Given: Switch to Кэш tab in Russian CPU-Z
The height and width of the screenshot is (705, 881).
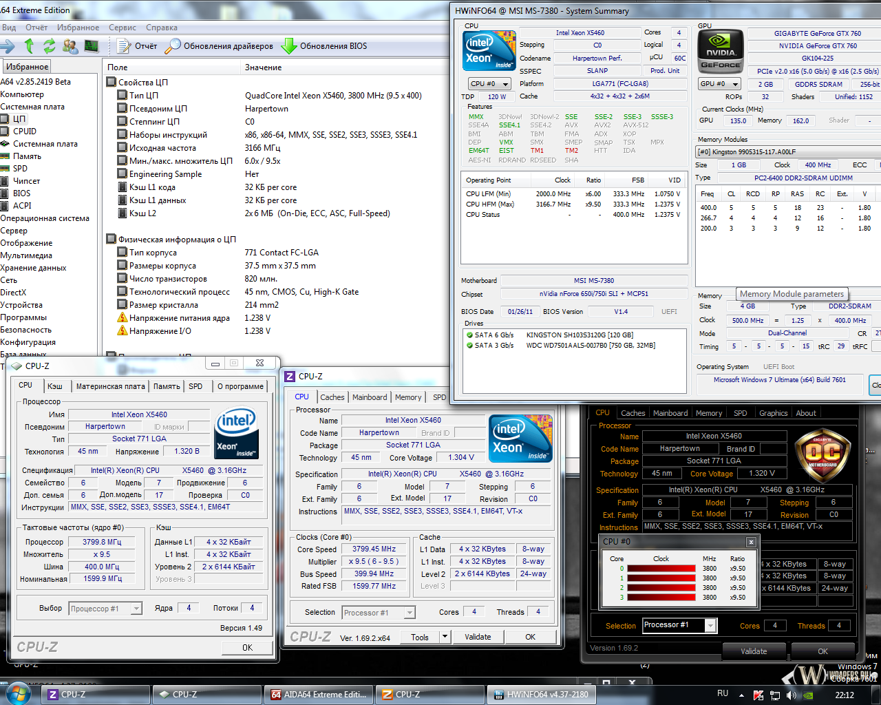Looking at the screenshot, I should point(55,386).
